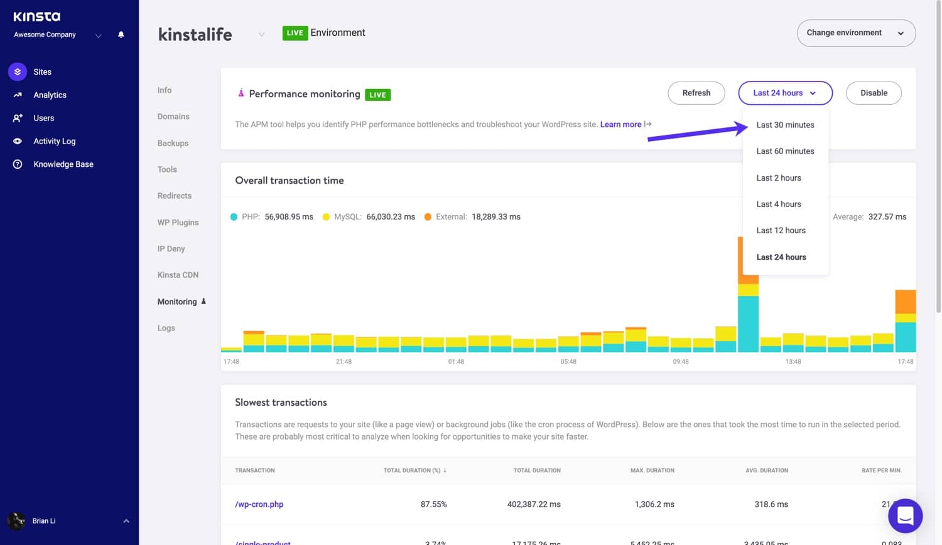Open the notifications bell

click(x=121, y=34)
